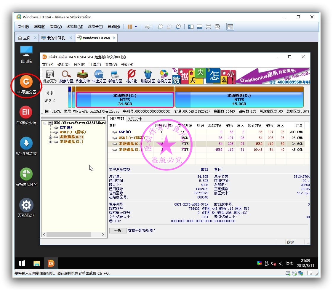Select MSR(1)-(损坏) row in partition table
Image resolution: width=333 pixels, height=290 pixels.
(206, 138)
